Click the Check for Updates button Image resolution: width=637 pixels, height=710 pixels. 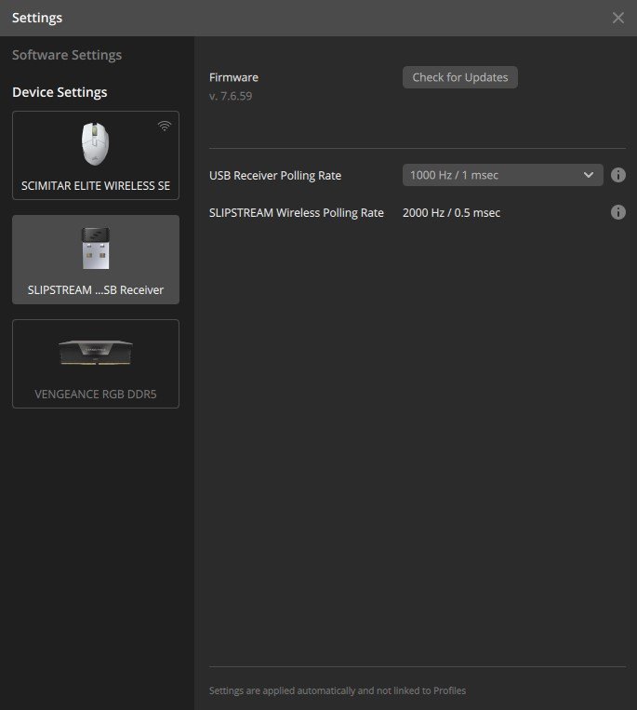point(460,77)
